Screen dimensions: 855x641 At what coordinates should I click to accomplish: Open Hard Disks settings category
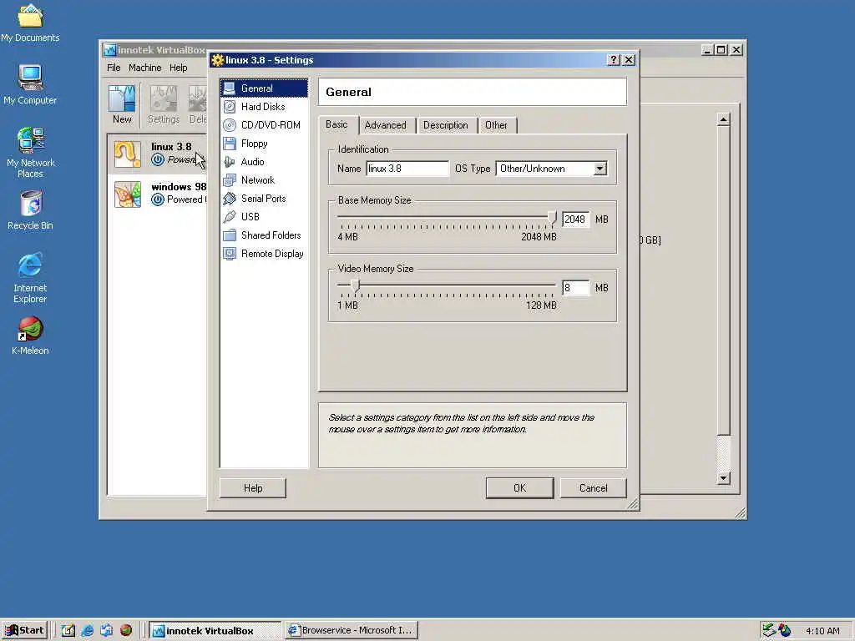264,107
